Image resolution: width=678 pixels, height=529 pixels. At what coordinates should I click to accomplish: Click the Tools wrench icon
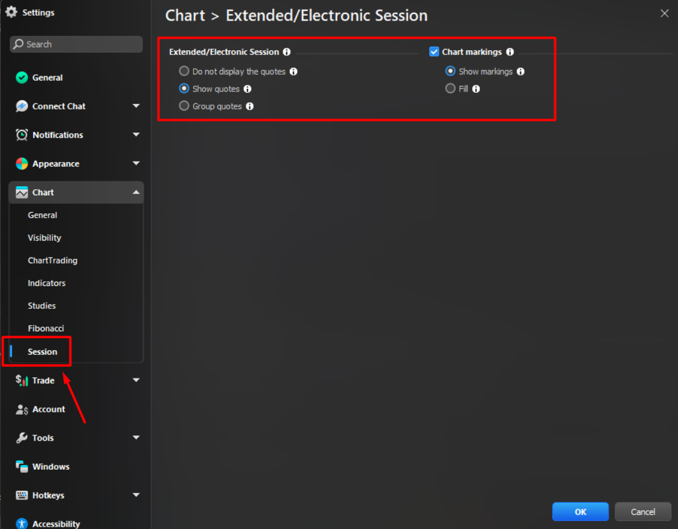[22, 438]
